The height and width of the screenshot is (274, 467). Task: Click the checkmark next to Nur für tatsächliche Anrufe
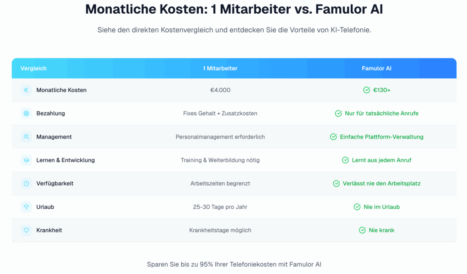338,113
